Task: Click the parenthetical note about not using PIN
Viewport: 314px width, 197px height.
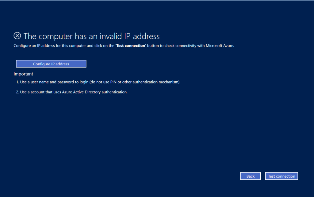Action: pyautogui.click(x=135, y=82)
